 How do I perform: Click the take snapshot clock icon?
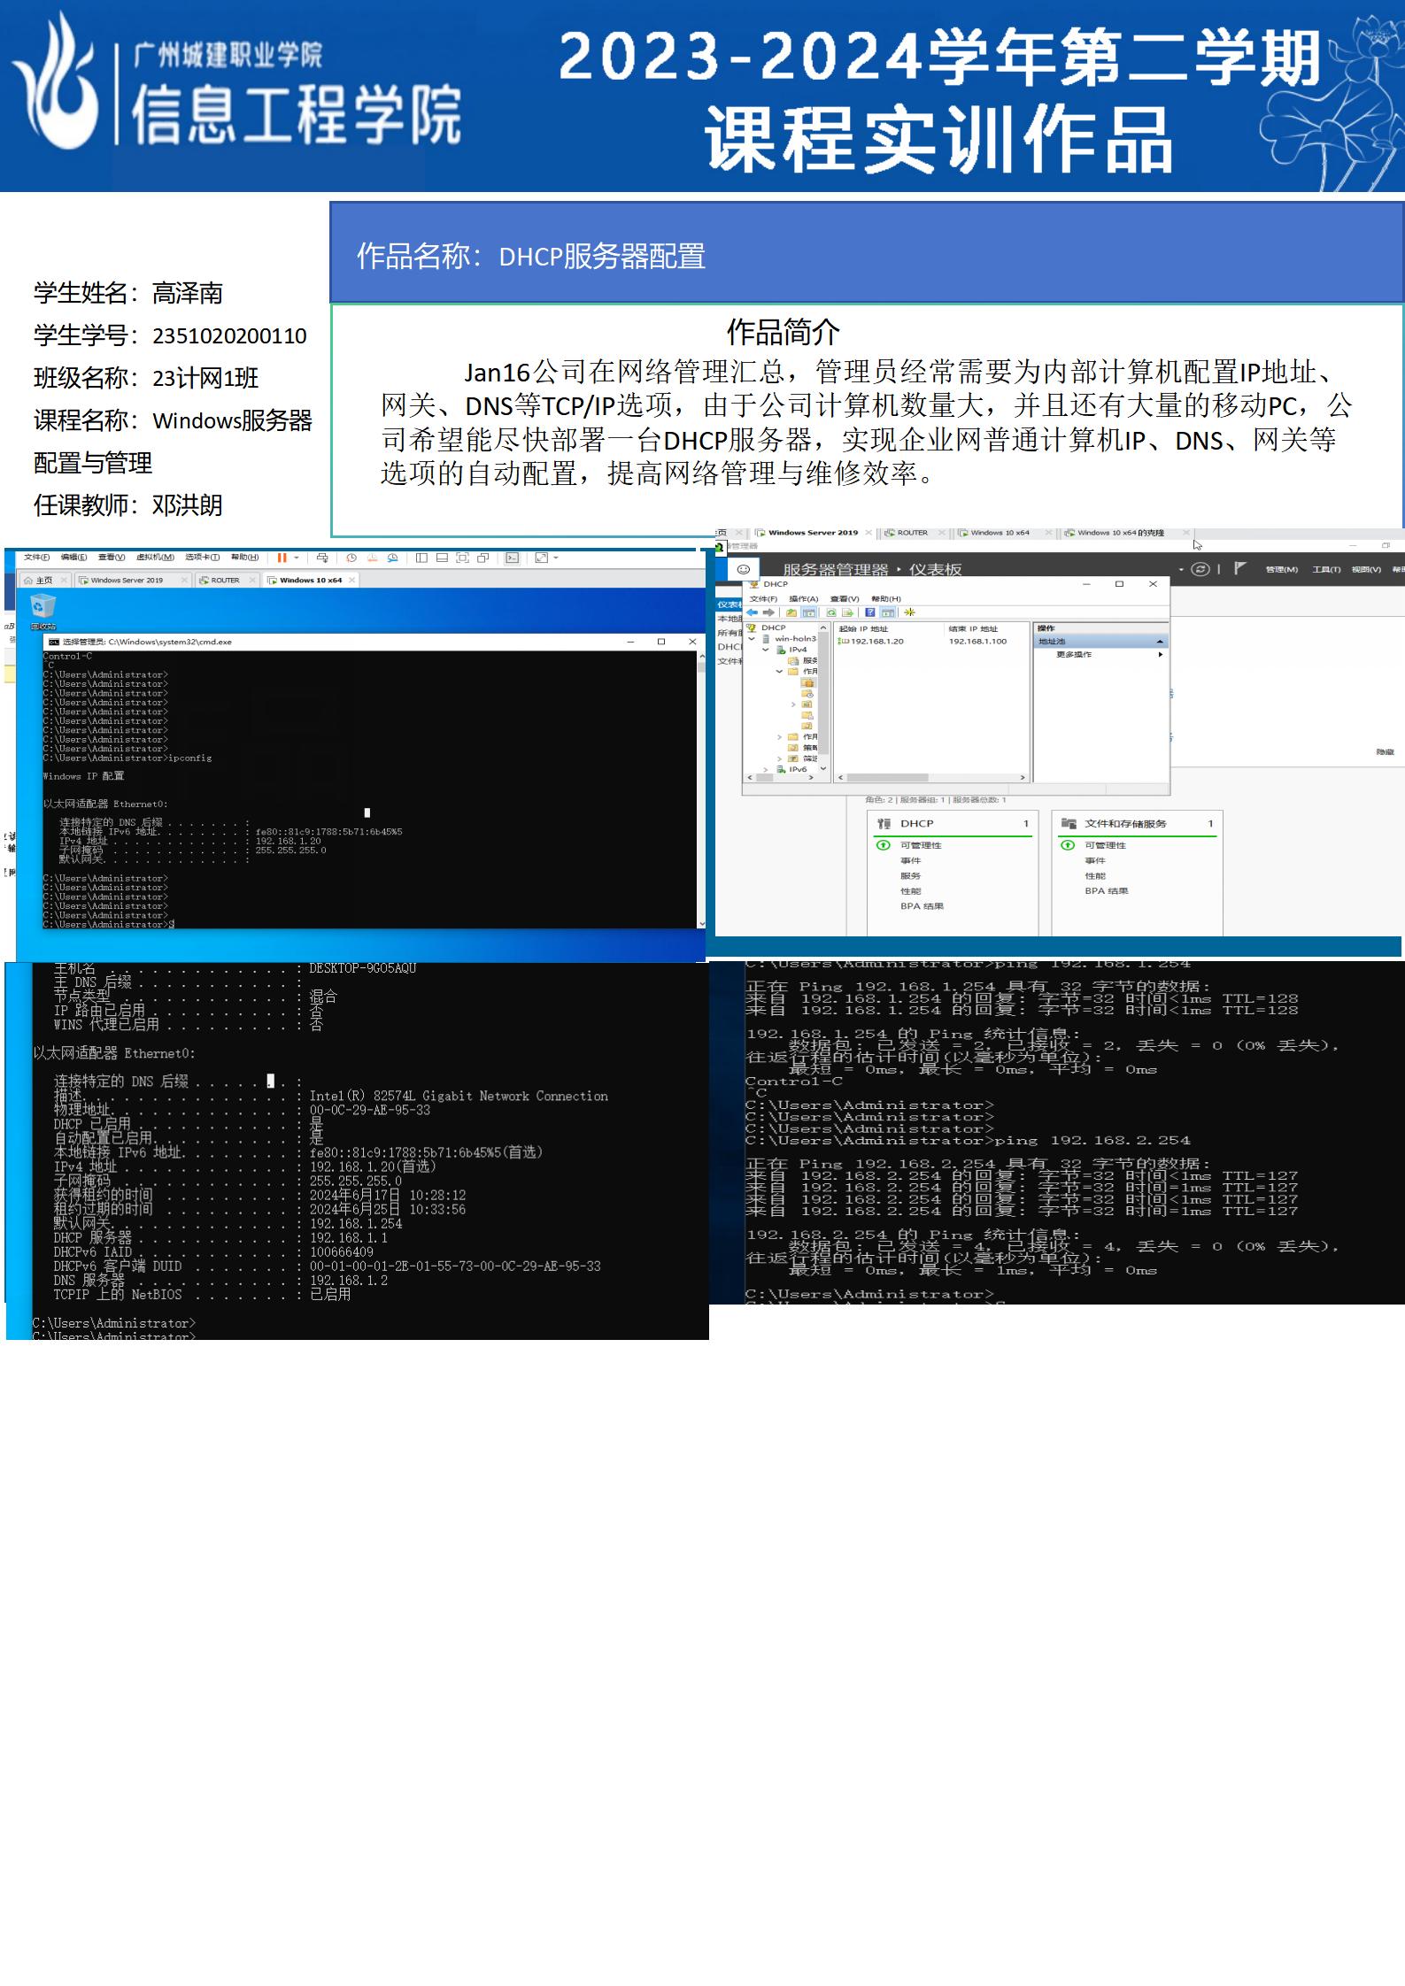coord(351,558)
